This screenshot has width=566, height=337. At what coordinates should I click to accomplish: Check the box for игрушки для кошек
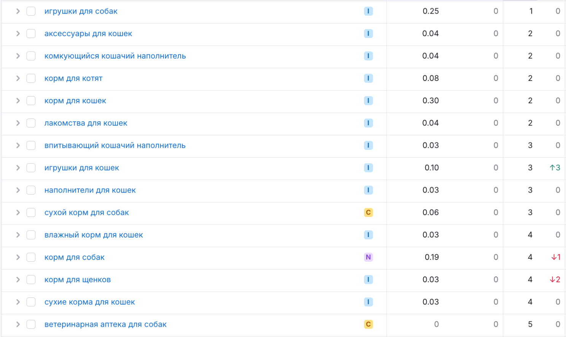31,168
